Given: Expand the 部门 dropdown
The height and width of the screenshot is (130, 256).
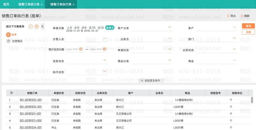Looking at the screenshot, I should pyautogui.click(x=234, y=38).
